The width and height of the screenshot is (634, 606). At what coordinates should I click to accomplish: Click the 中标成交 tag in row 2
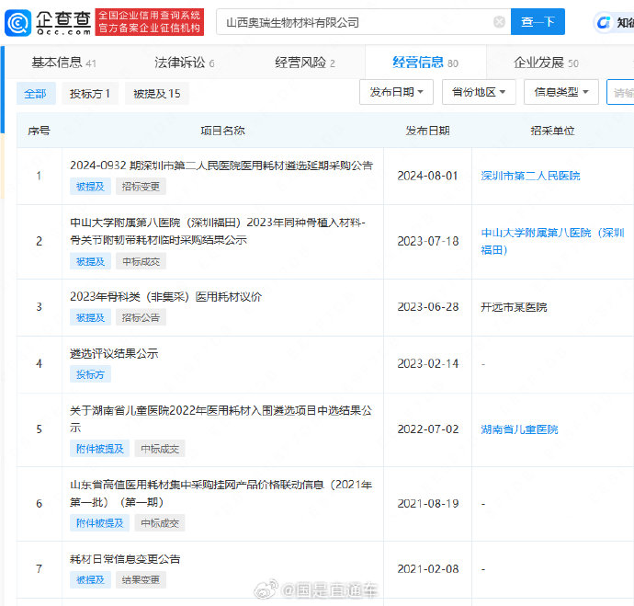click(142, 262)
